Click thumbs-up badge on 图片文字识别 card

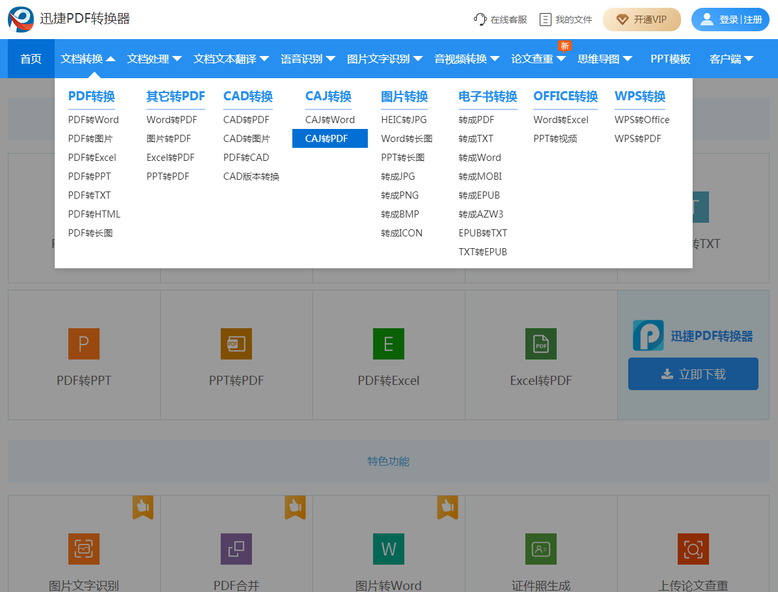pyautogui.click(x=143, y=507)
